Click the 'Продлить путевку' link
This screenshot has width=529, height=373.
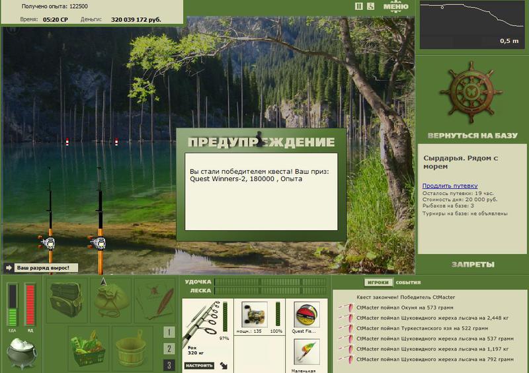(x=450, y=186)
